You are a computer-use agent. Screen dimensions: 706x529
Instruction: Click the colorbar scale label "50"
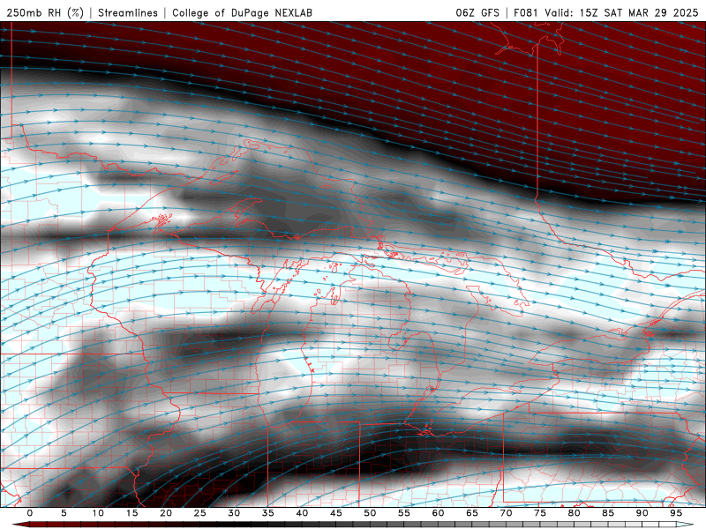coord(370,513)
